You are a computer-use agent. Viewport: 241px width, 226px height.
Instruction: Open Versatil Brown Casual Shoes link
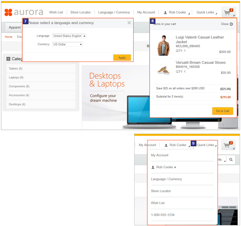201,63
